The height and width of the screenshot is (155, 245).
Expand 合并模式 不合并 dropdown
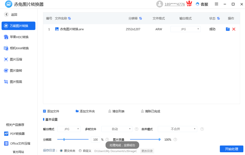click(x=177, y=129)
